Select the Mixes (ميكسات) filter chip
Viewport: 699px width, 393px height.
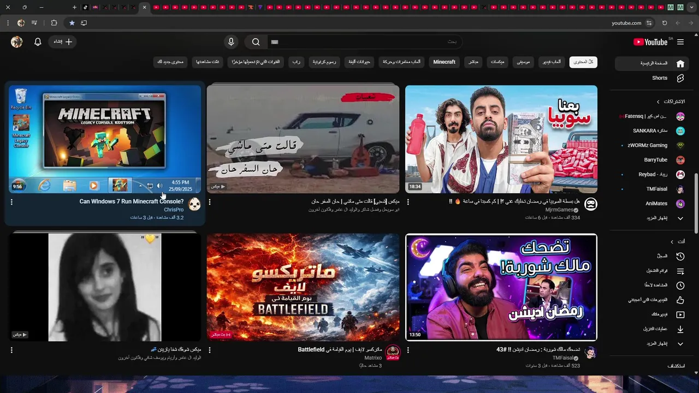point(497,62)
